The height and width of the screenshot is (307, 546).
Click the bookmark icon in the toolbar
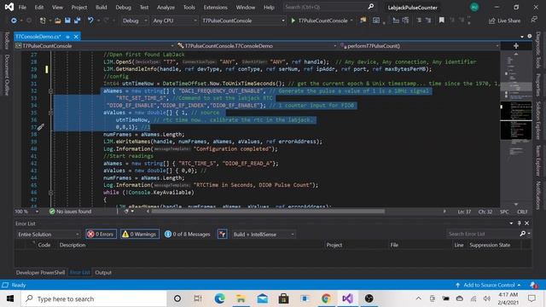(442, 20)
